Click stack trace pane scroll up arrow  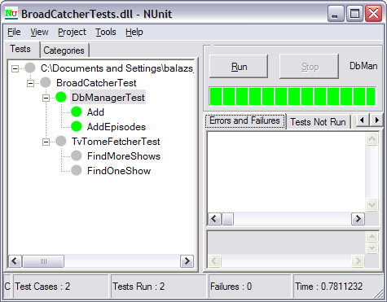(372, 237)
